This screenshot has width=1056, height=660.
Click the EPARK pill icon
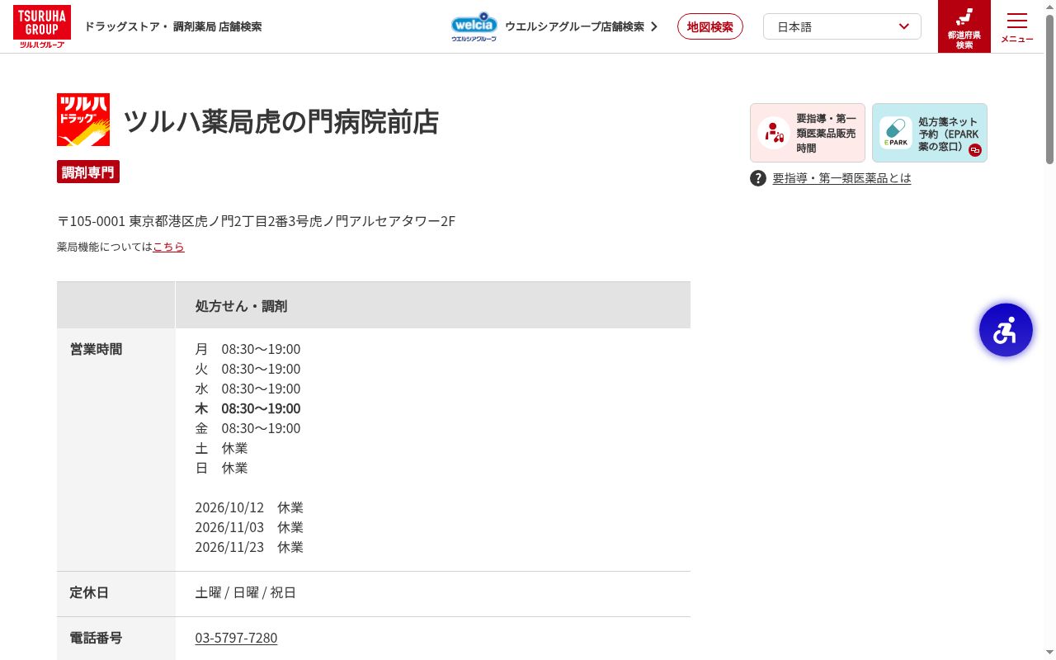896,133
